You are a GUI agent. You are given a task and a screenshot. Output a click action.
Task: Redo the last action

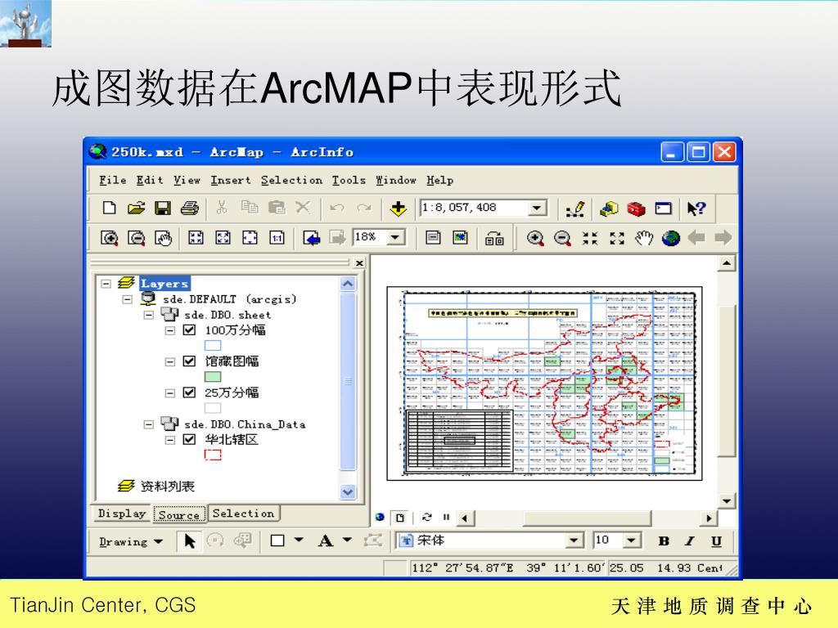[x=364, y=208]
